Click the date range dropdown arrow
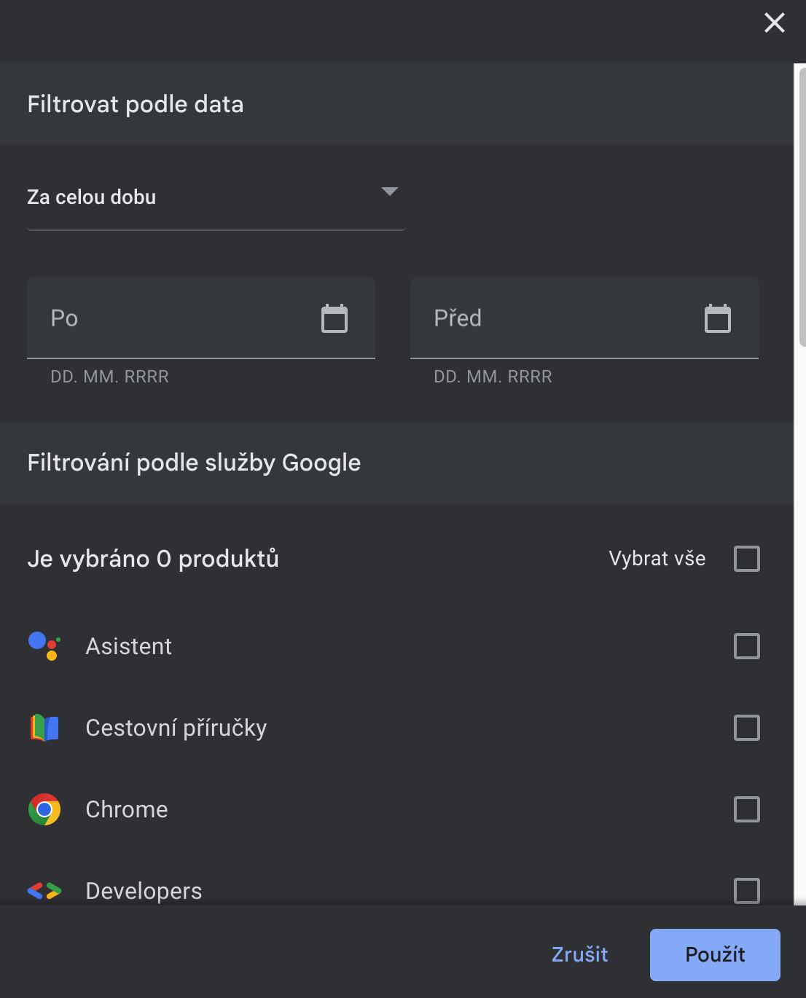806x998 pixels. [390, 192]
